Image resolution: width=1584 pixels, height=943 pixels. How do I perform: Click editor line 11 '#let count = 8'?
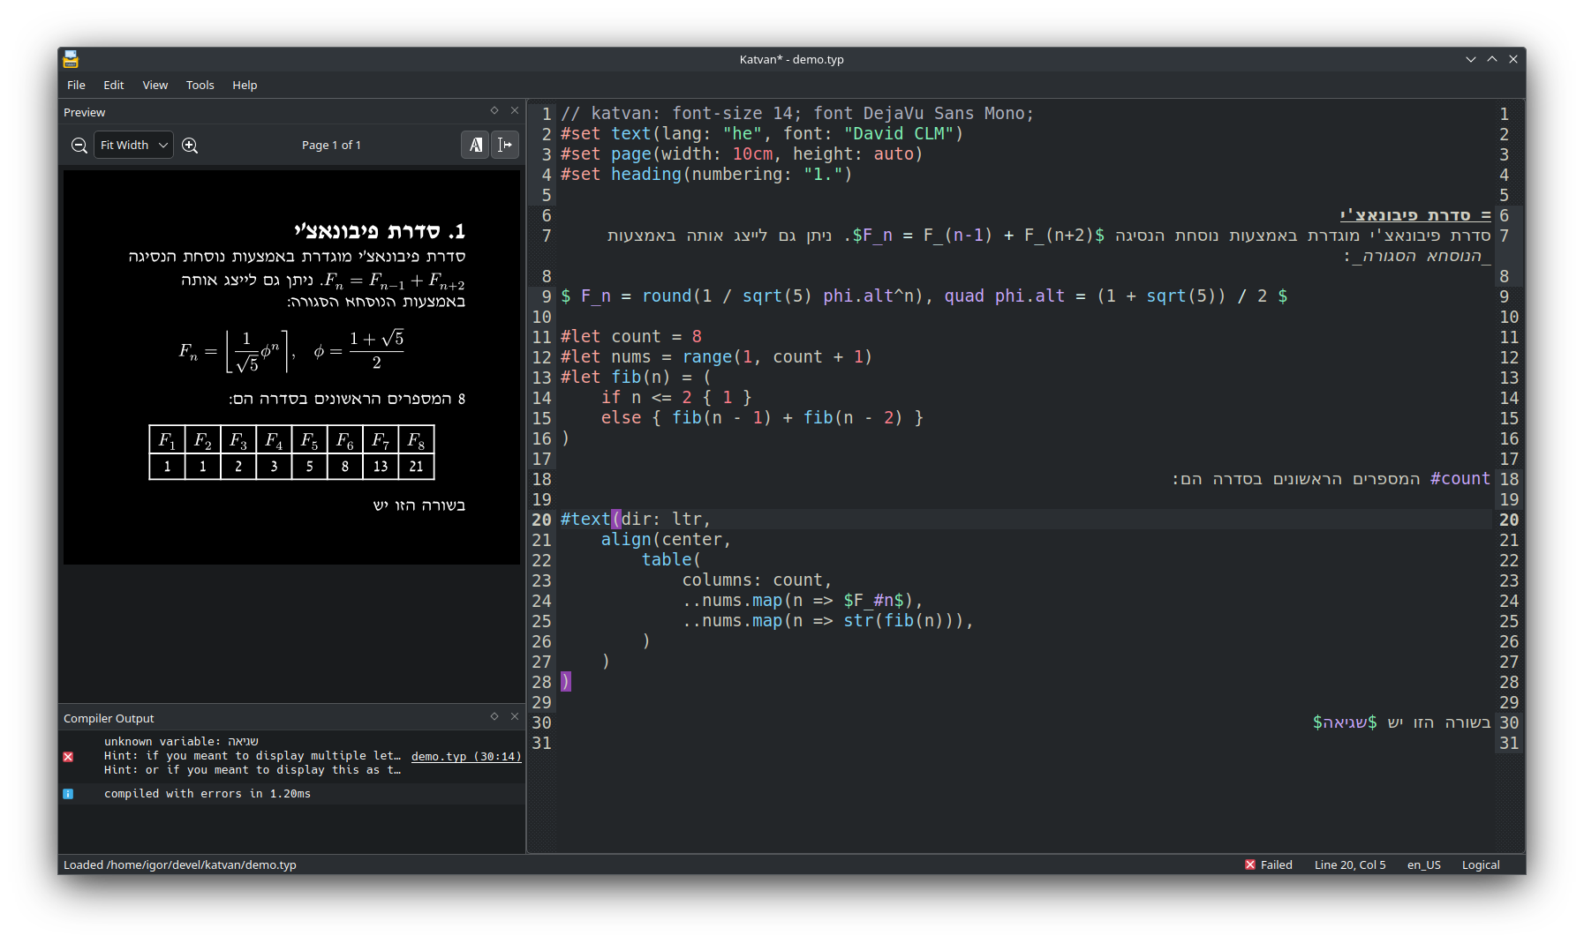click(631, 337)
